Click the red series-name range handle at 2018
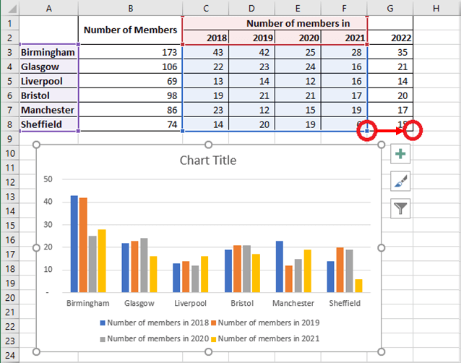Screen dimensions: 461x363 (x=183, y=44)
